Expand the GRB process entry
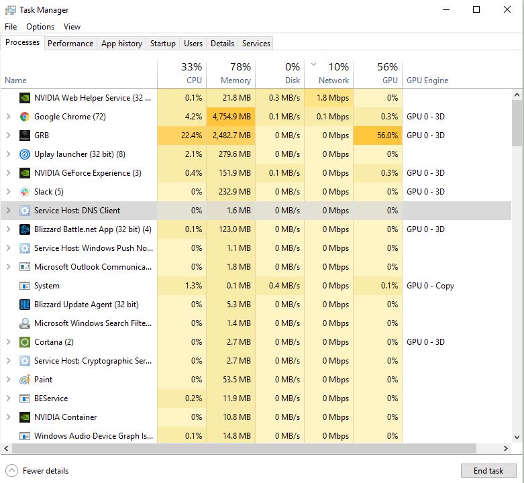This screenshot has width=524, height=483. click(9, 136)
